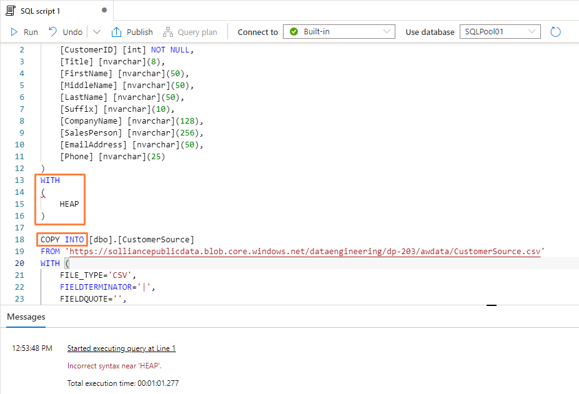
Task: Click line number 20 in the gutter
Action: coord(19,263)
